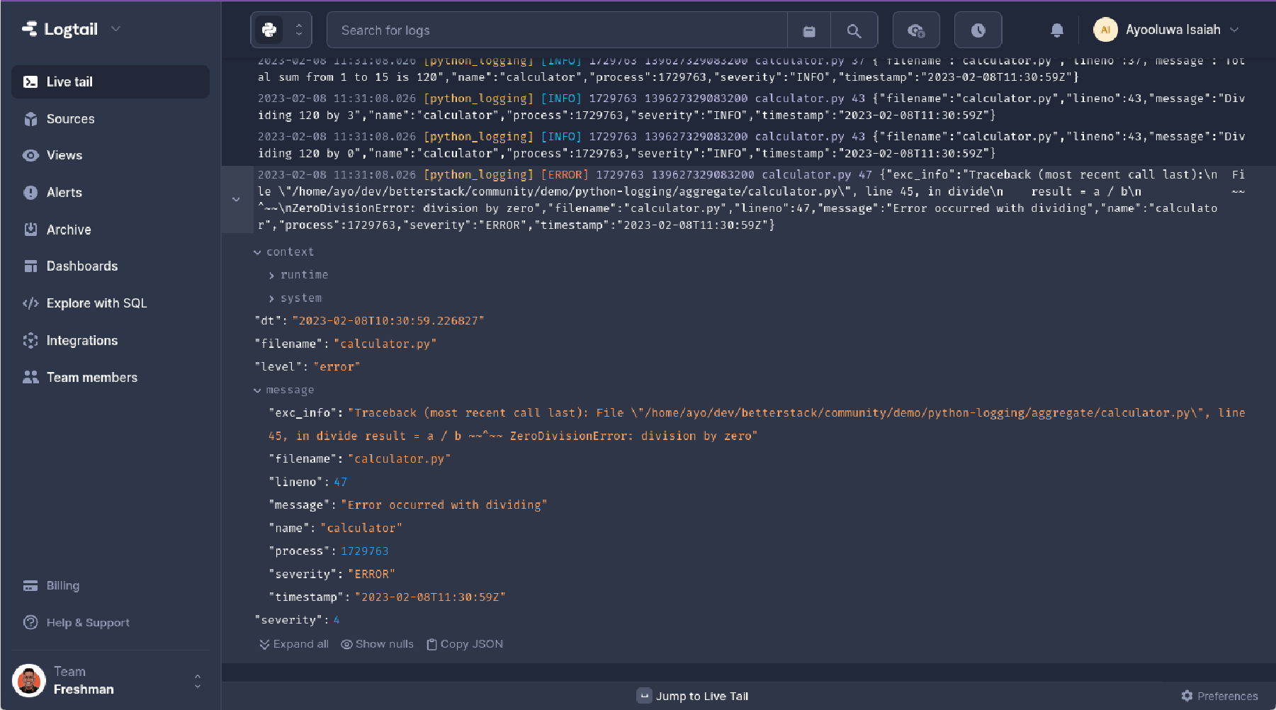1276x710 pixels.
Task: Collapse the context section
Action: 257,252
